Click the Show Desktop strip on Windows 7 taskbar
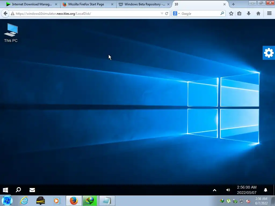The width and height of the screenshot is (275, 206). 273,201
